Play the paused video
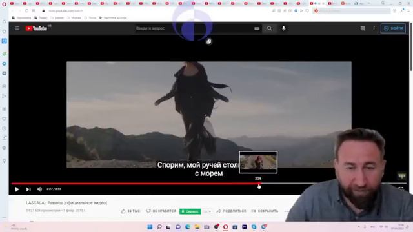413x232 pixels. (x=17, y=189)
